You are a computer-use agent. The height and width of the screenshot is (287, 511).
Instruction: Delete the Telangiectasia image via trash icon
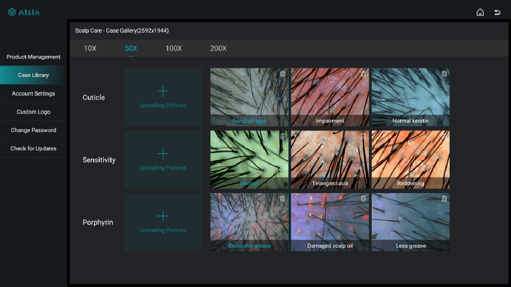click(x=363, y=136)
